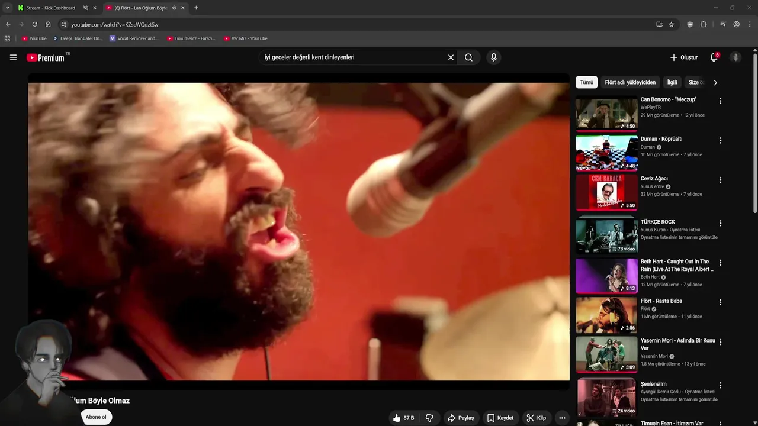Open the shield extension icon
Image resolution: width=758 pixels, height=426 pixels.
(x=690, y=24)
